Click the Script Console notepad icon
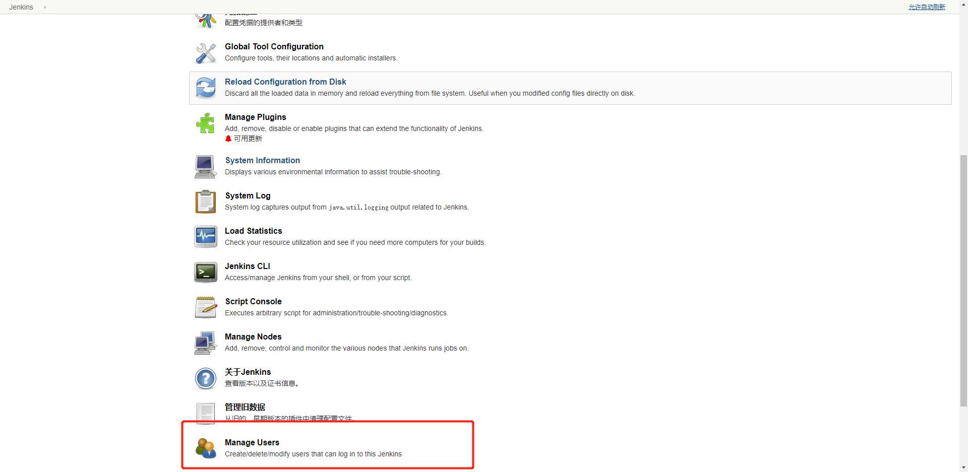 click(206, 307)
